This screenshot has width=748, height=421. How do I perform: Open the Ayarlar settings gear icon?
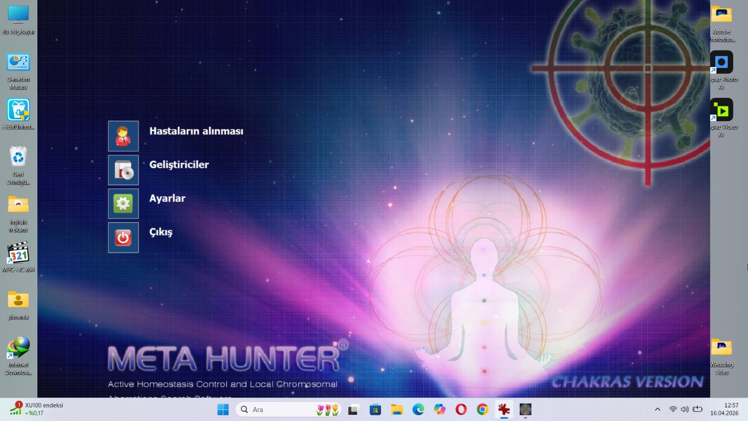pyautogui.click(x=123, y=203)
